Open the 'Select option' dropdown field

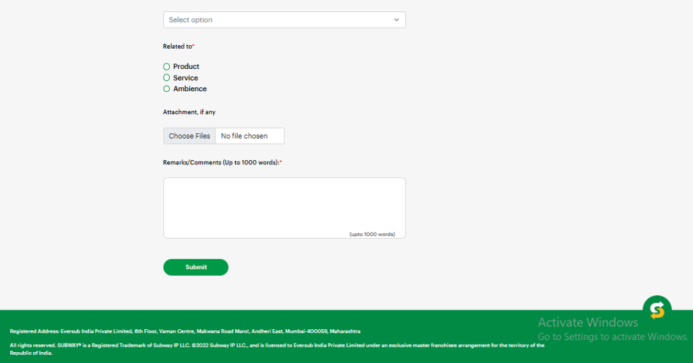[277, 20]
